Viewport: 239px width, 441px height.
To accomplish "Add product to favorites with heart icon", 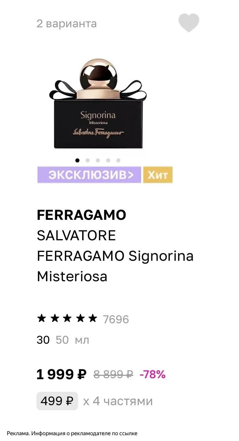I will (189, 23).
